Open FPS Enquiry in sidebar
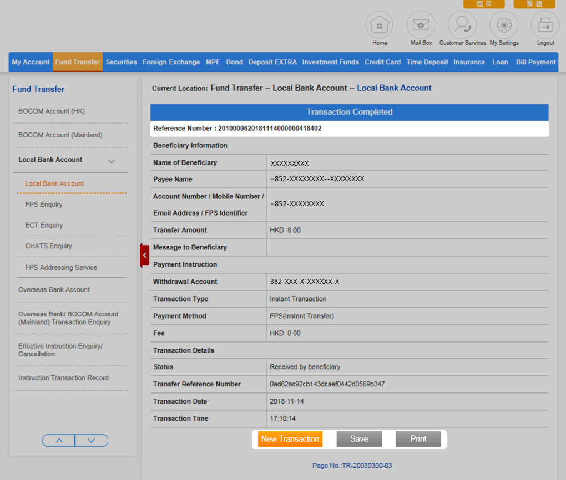Viewport: 566px width, 480px height. pos(44,205)
